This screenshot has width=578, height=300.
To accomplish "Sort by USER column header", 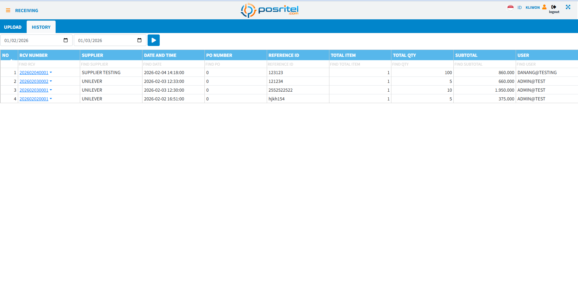I will pyautogui.click(x=547, y=55).
